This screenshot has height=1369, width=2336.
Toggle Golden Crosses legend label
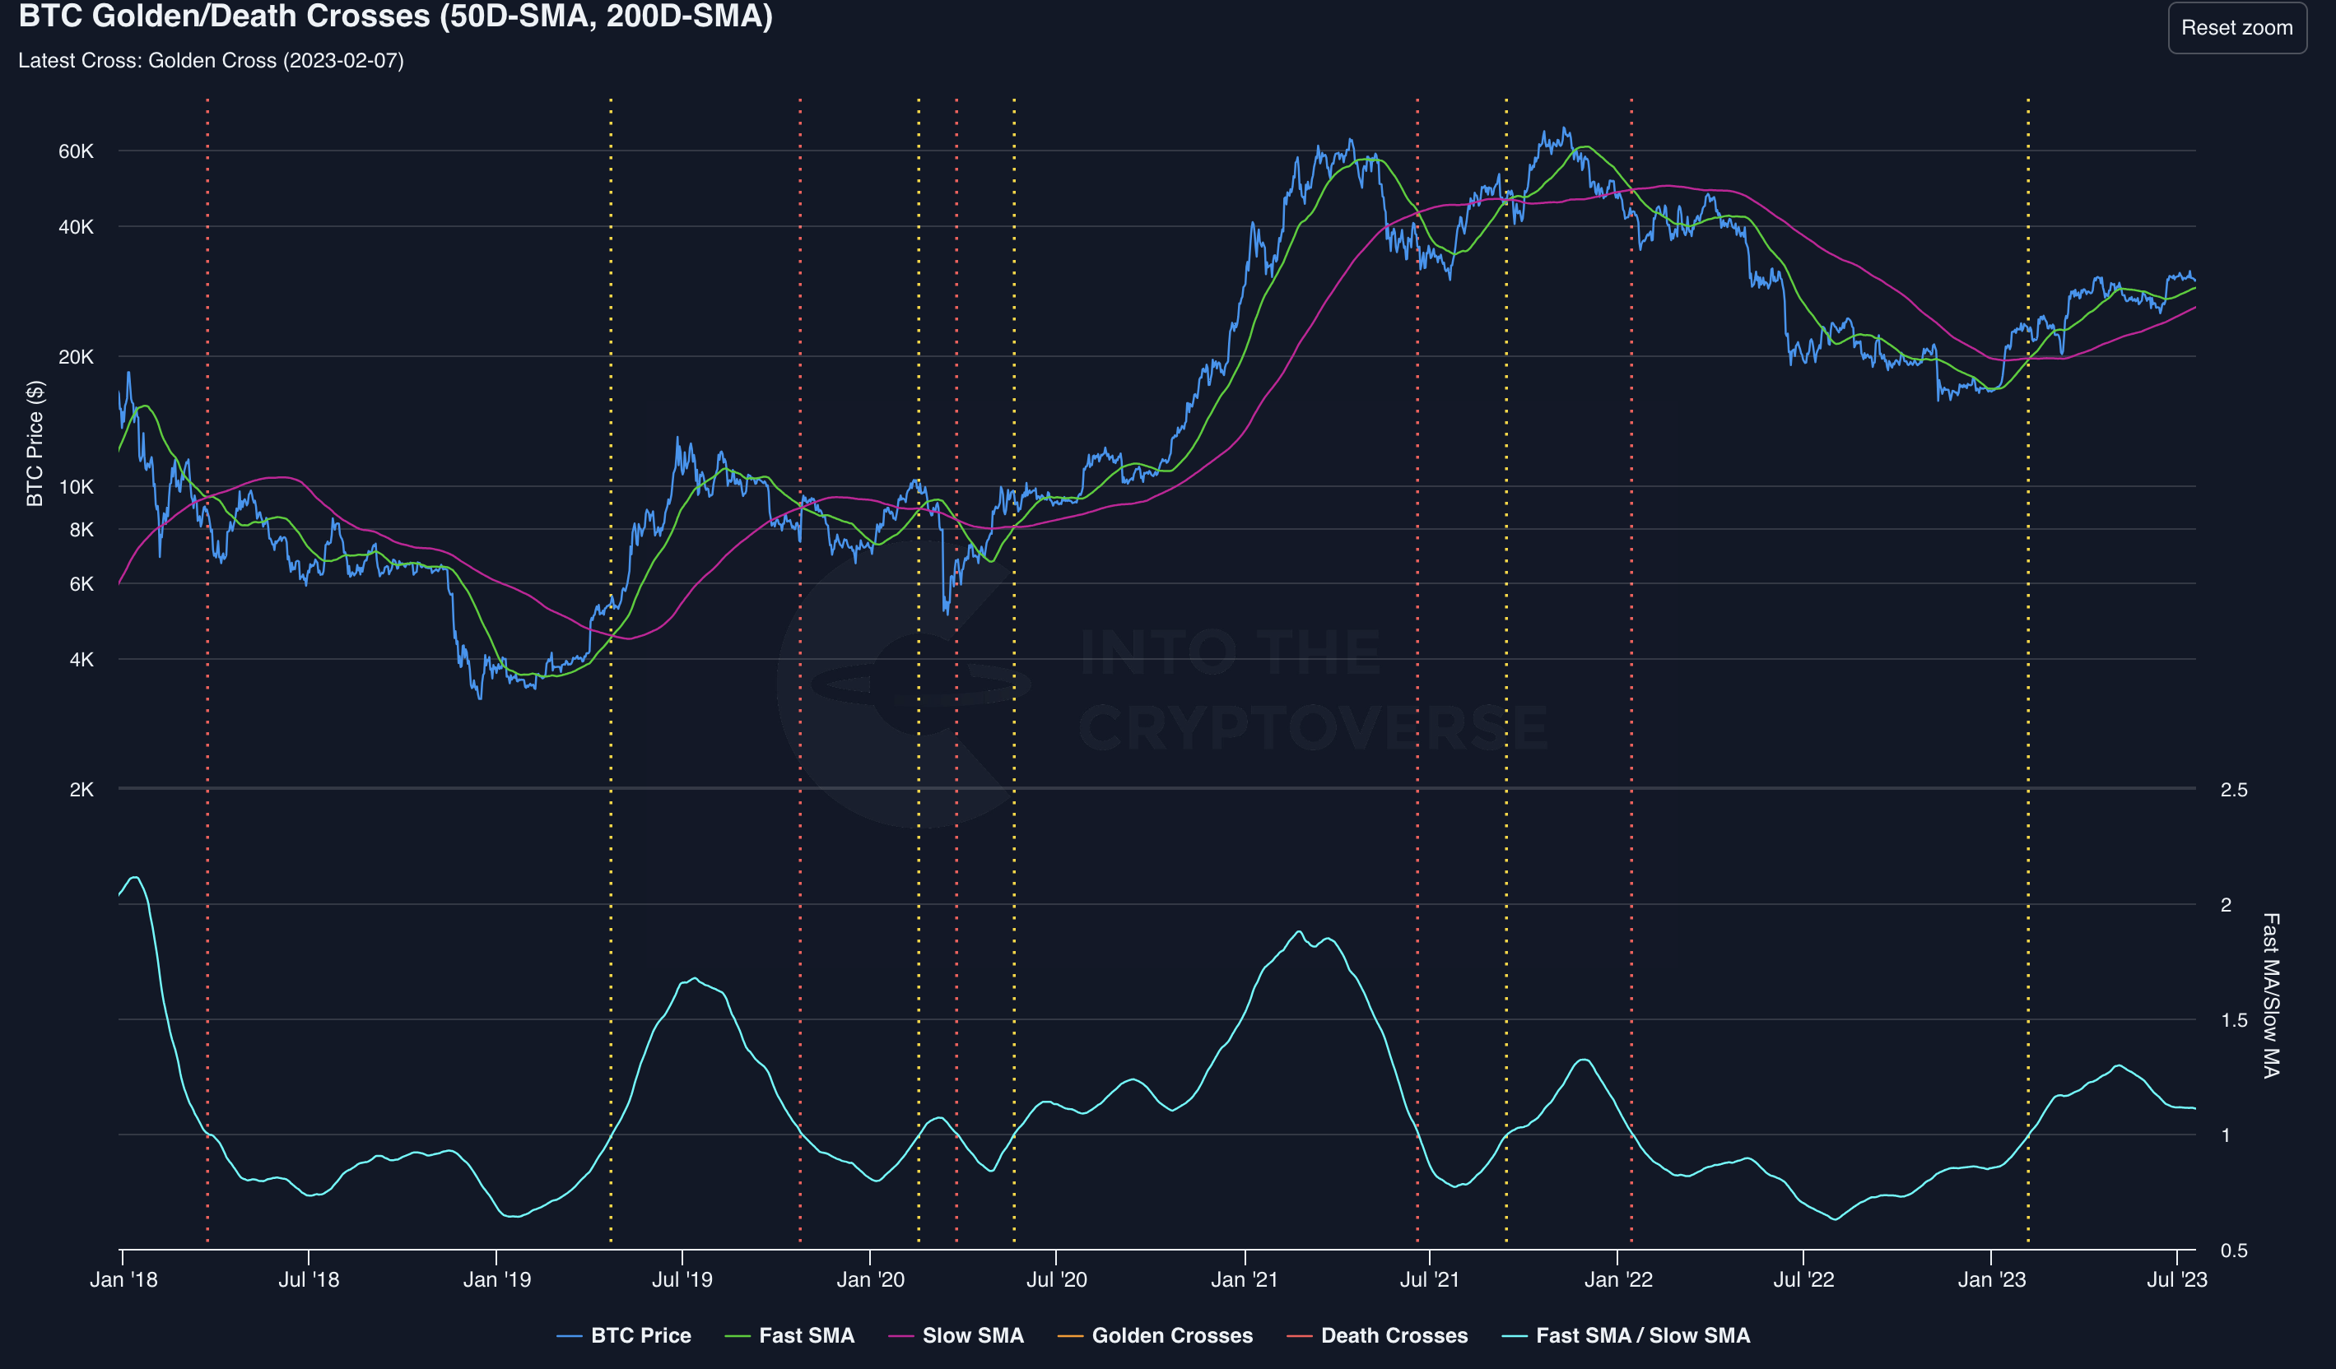click(1172, 1335)
